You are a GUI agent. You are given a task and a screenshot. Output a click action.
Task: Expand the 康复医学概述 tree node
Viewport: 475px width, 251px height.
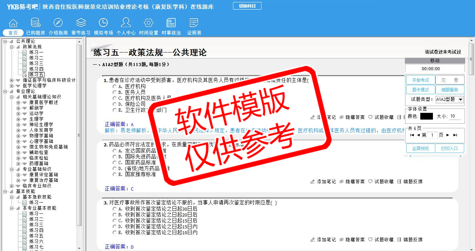[18, 103]
